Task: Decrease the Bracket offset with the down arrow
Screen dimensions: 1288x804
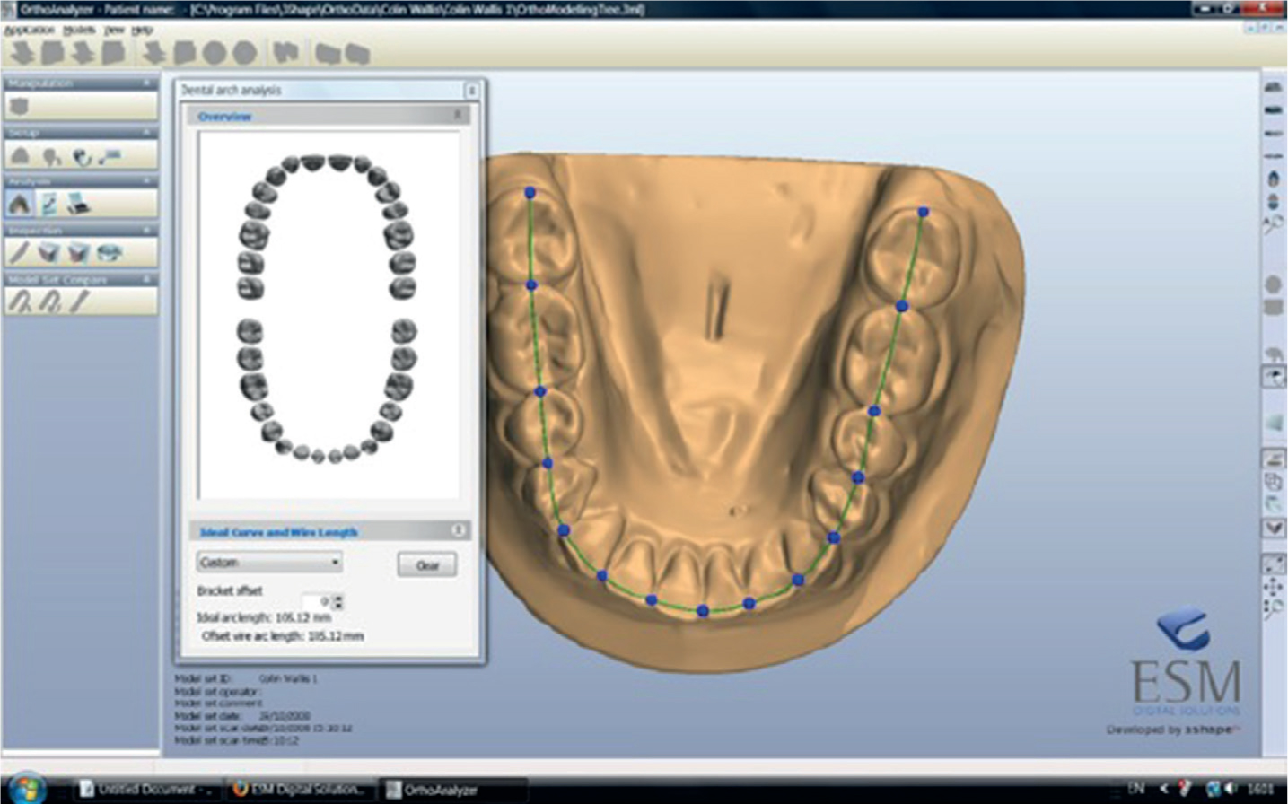Action: (338, 606)
